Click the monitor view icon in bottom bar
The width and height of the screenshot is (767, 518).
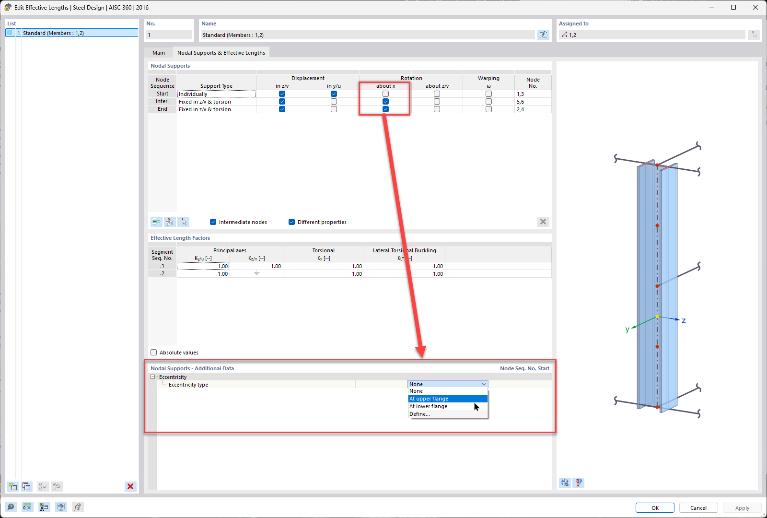[x=61, y=507]
